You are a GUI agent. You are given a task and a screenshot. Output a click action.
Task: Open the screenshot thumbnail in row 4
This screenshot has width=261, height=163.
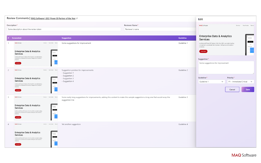point(36,135)
